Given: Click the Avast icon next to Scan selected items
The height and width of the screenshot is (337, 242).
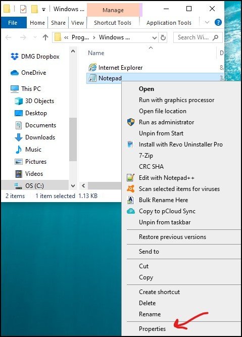Looking at the screenshot, I should pyautogui.click(x=131, y=188).
